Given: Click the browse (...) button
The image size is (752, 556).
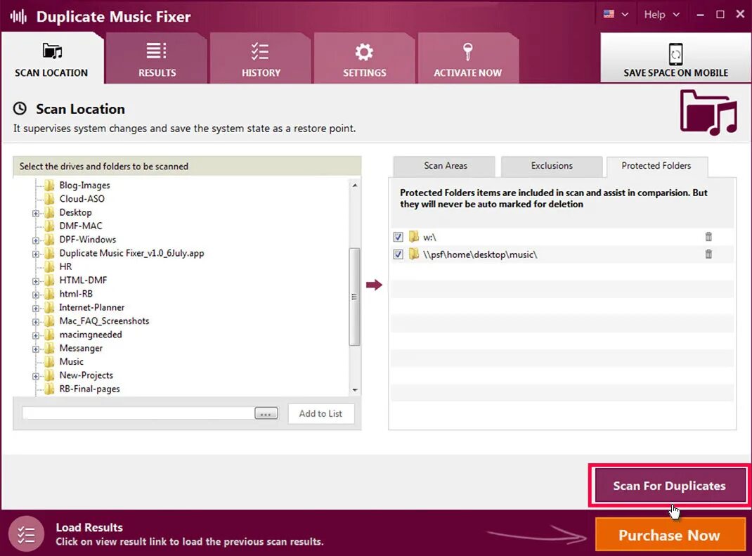Looking at the screenshot, I should 266,413.
